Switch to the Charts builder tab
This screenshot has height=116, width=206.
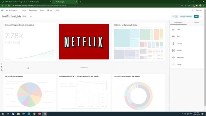coord(196,23)
